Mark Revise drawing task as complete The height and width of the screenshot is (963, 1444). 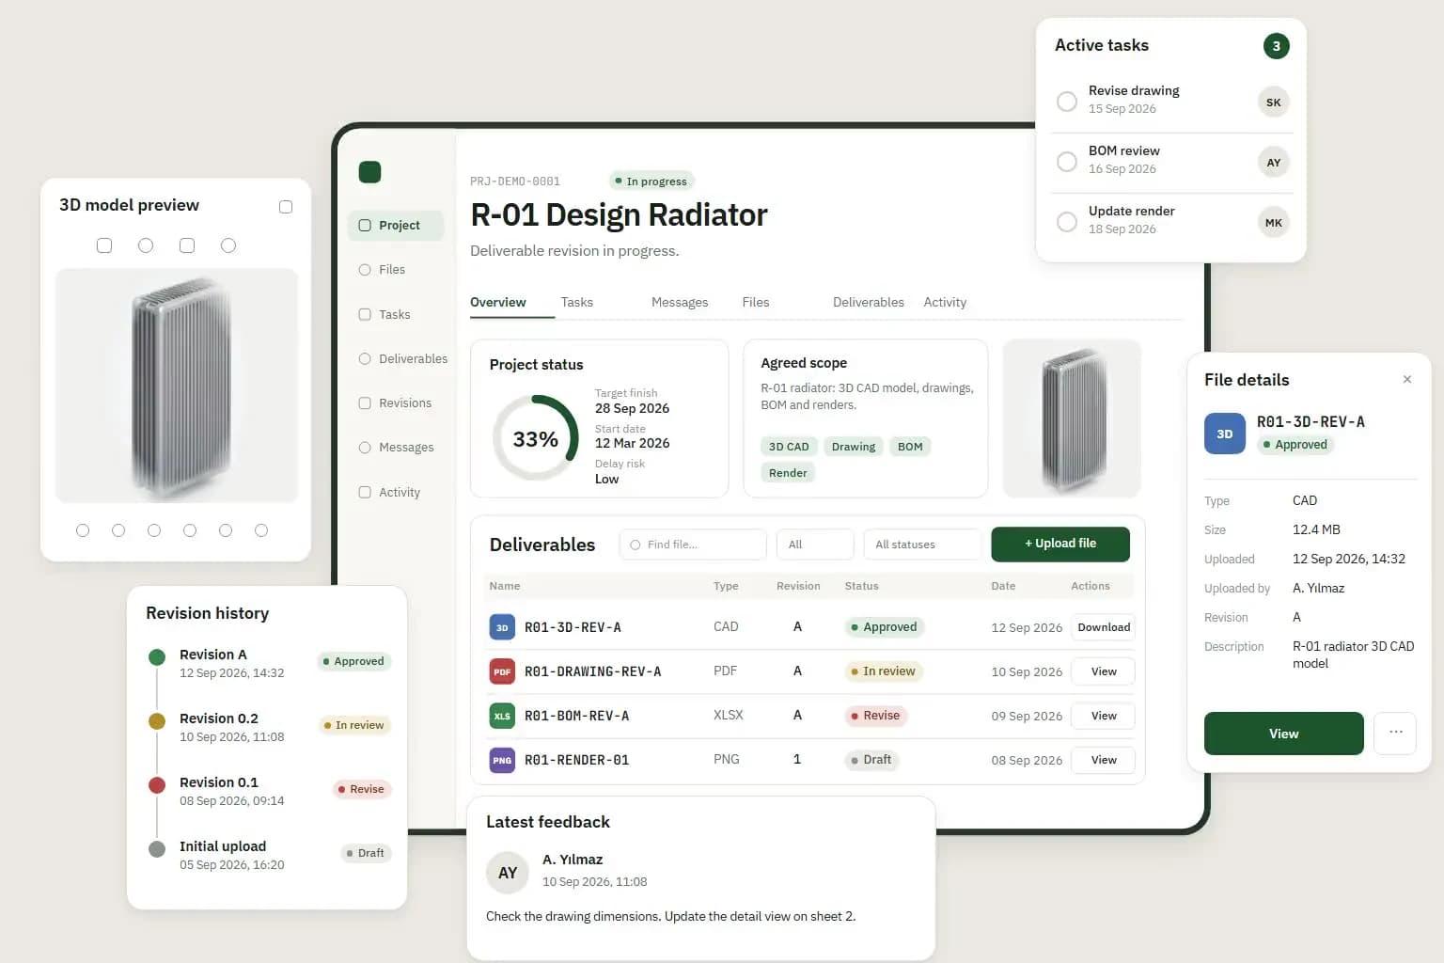1067,102
